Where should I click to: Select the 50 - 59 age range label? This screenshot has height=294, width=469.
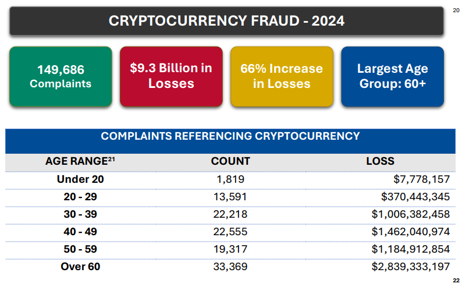80,249
